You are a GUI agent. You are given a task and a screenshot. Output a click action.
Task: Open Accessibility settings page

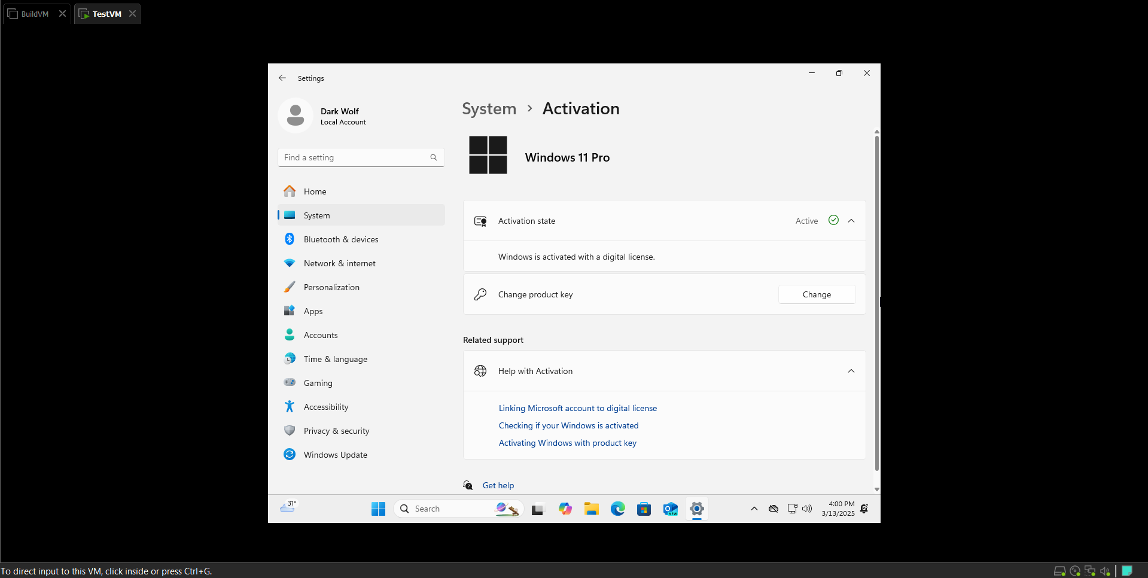[x=361, y=407]
